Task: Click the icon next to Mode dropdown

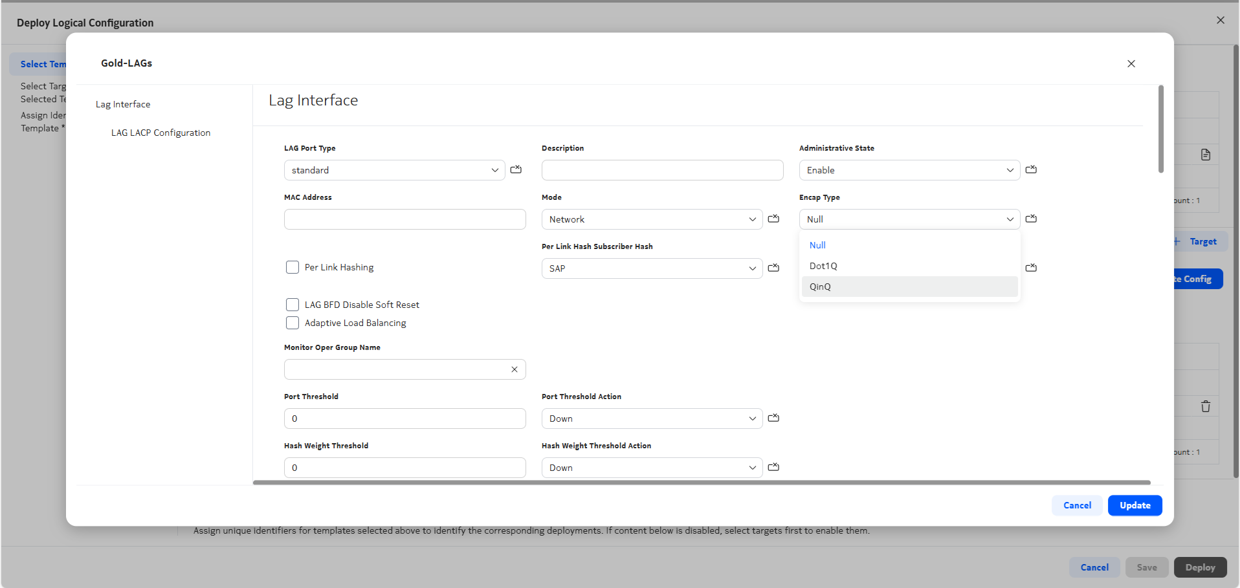Action: tap(773, 219)
